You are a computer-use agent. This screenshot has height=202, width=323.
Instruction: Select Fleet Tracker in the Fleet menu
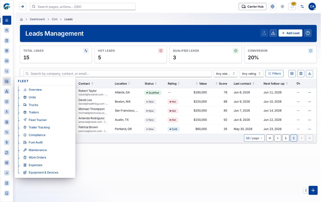[38, 120]
